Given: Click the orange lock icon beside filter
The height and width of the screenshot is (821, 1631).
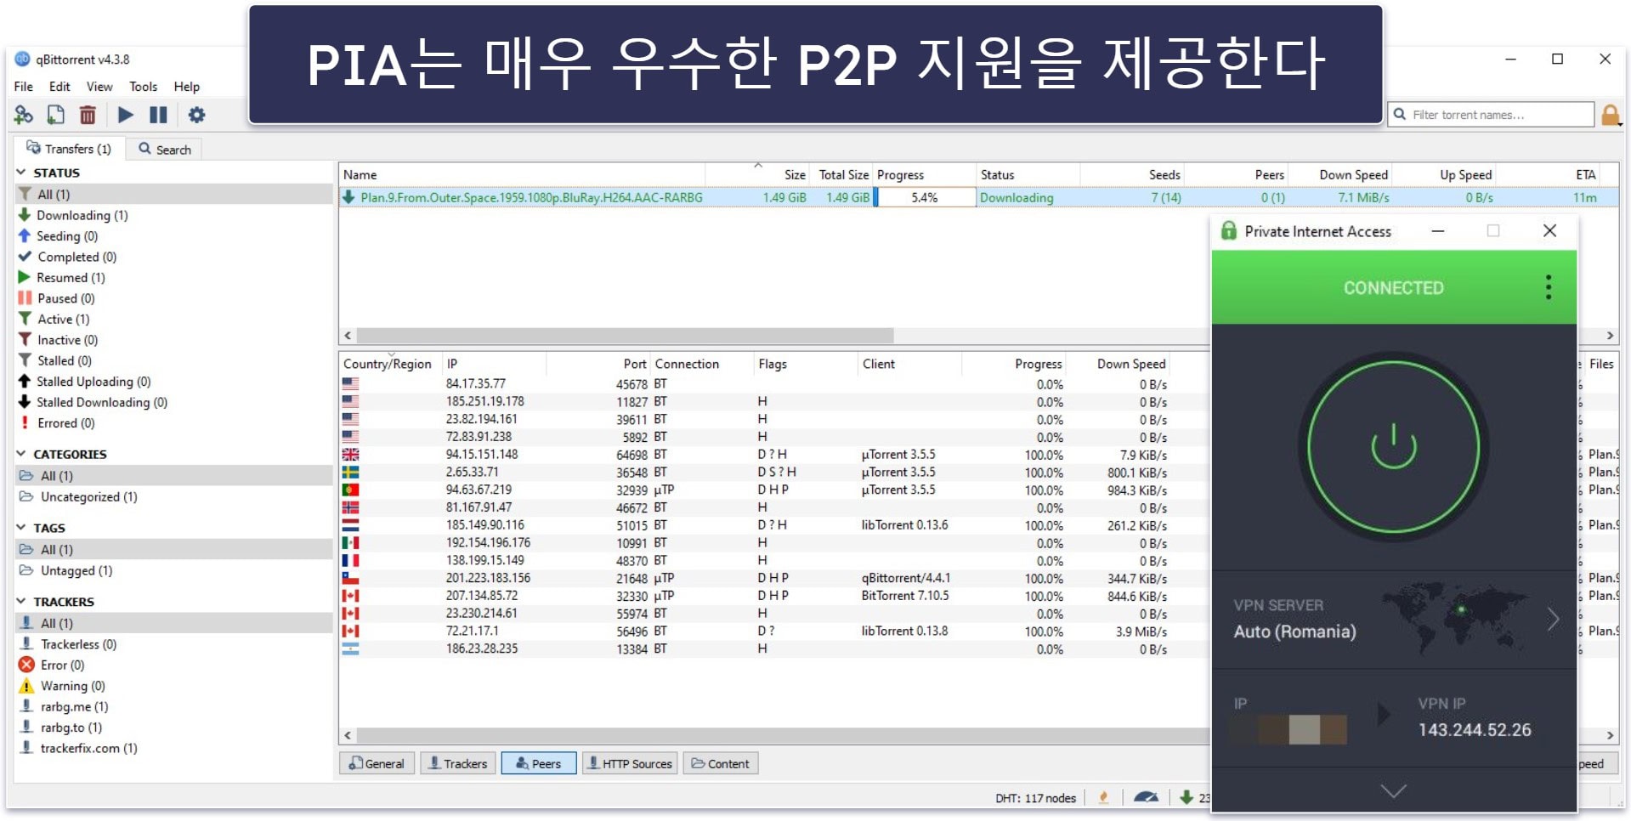Looking at the screenshot, I should [x=1610, y=115].
